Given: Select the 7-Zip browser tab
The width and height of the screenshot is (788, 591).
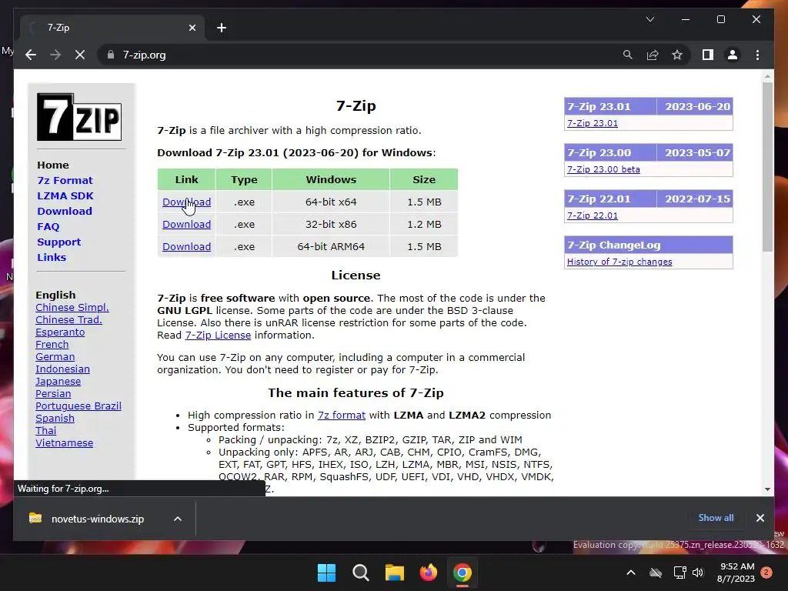Looking at the screenshot, I should [x=112, y=28].
